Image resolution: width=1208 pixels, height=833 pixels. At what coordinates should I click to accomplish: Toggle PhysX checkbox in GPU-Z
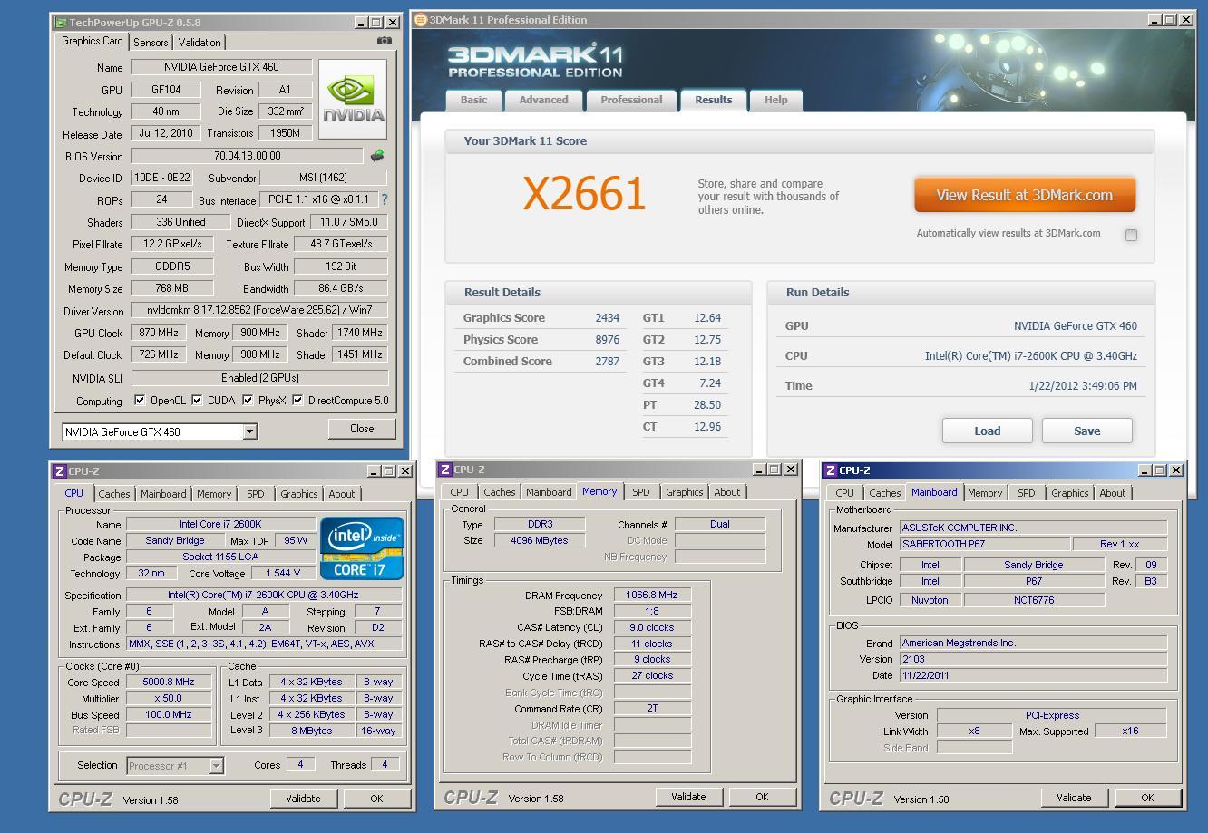248,400
